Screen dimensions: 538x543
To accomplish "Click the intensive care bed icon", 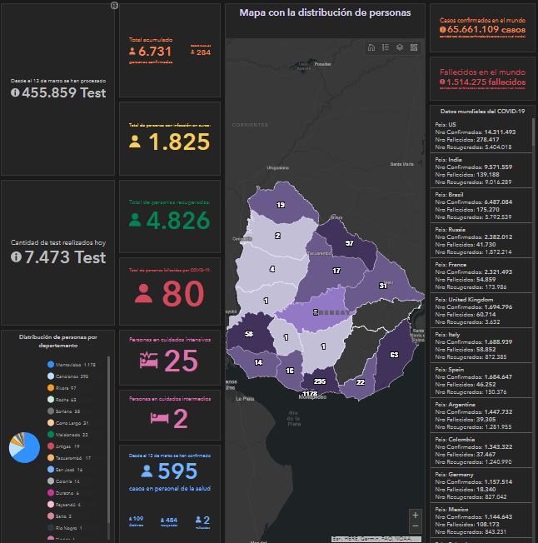I will (148, 361).
